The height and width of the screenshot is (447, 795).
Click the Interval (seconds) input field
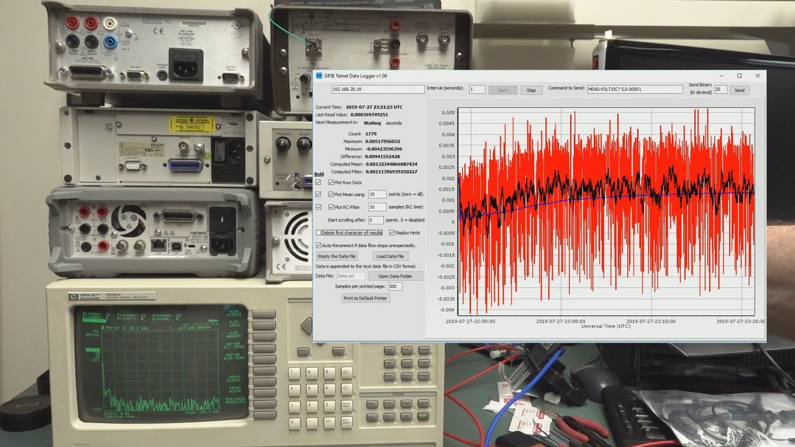pyautogui.click(x=477, y=89)
